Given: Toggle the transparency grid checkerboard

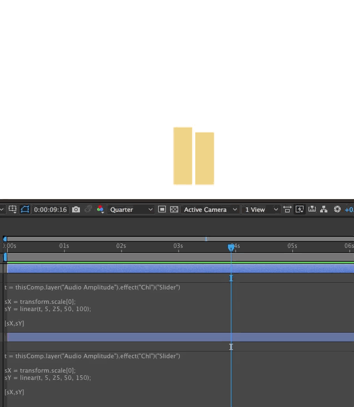Looking at the screenshot, I should [174, 209].
